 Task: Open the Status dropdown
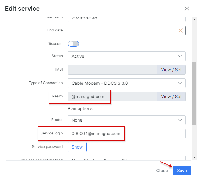coord(127,56)
